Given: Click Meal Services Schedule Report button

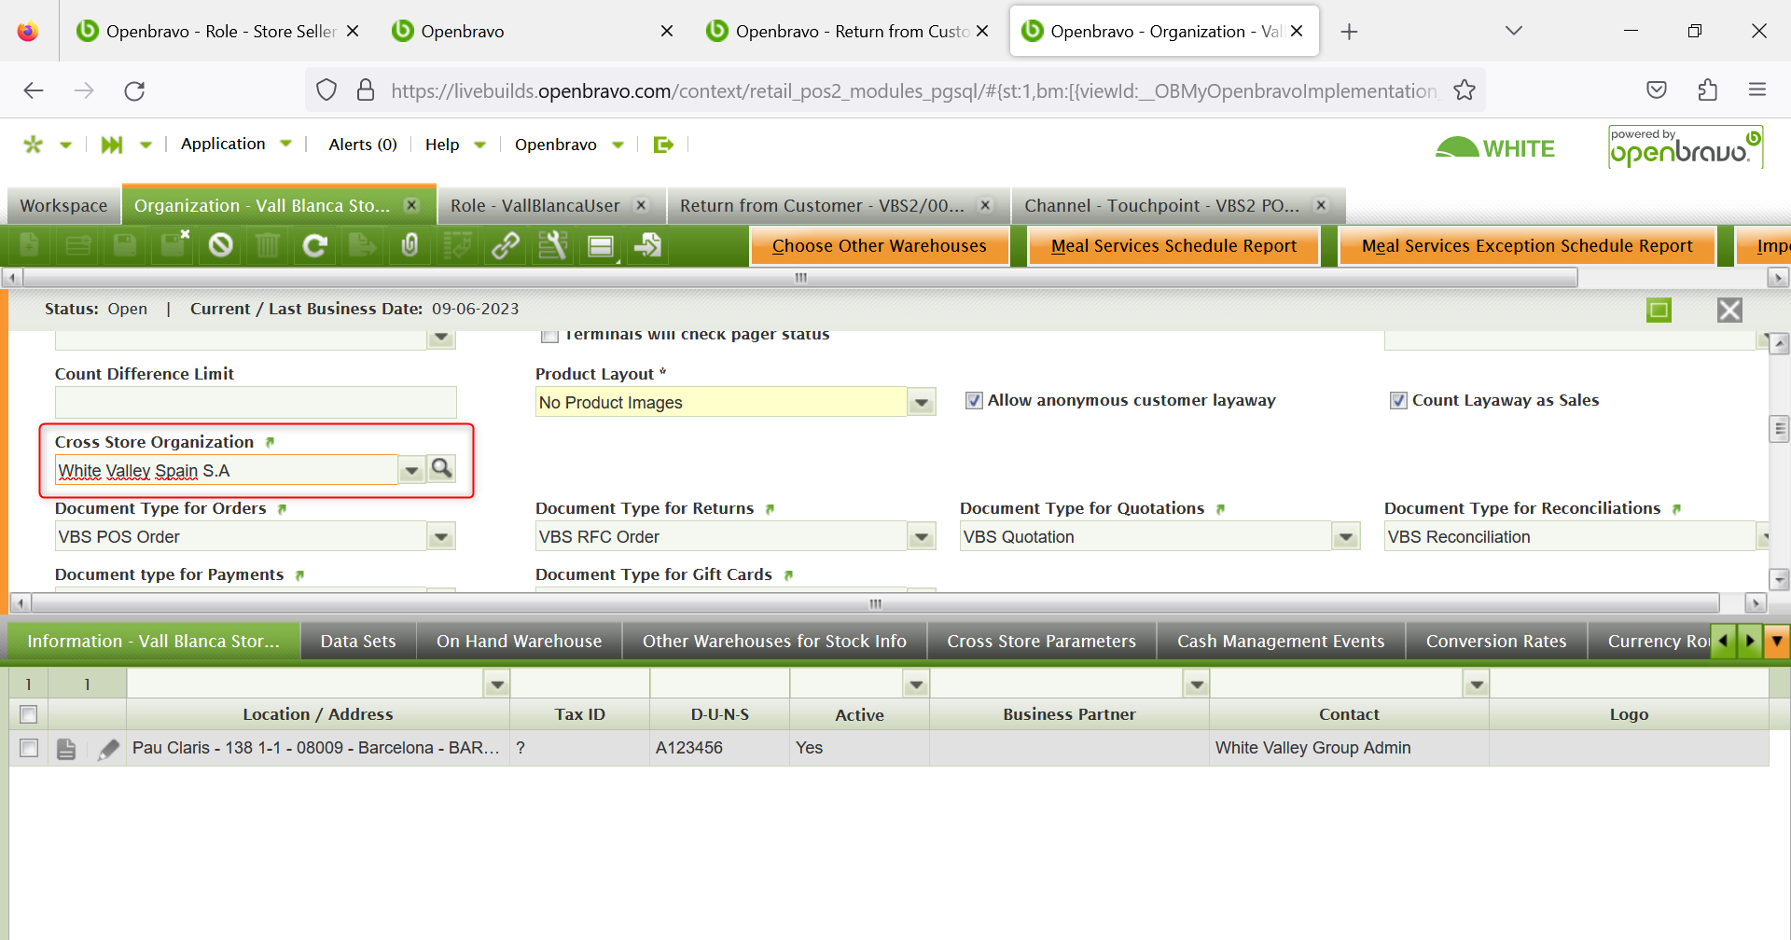Looking at the screenshot, I should point(1173,246).
